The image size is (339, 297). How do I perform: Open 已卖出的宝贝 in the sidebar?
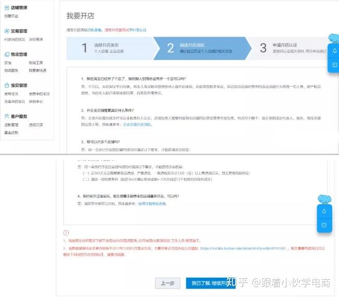tap(15, 39)
